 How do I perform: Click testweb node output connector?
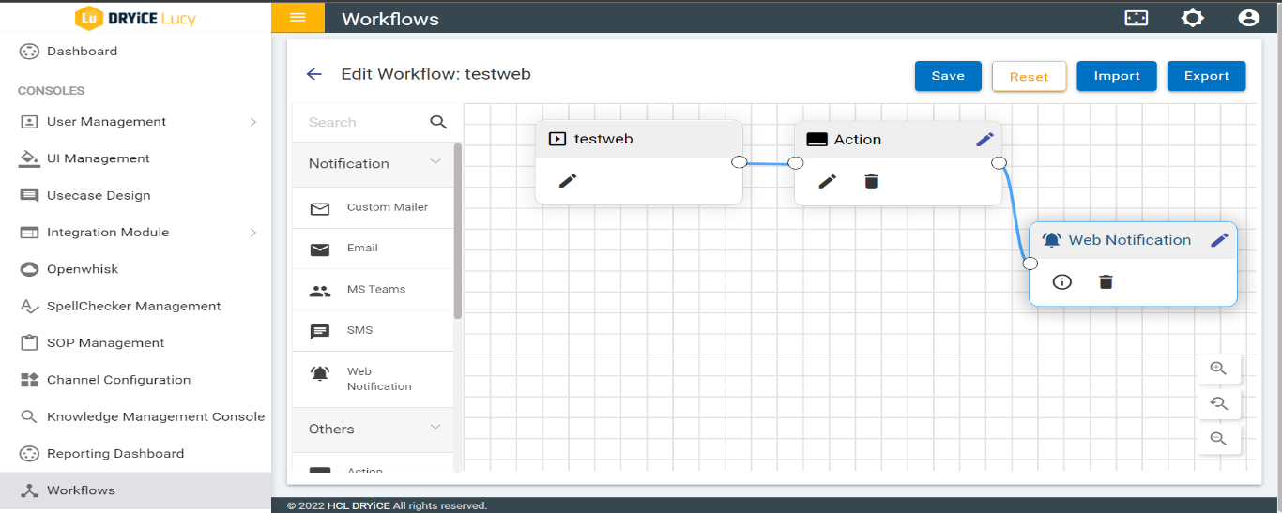pyautogui.click(x=739, y=162)
